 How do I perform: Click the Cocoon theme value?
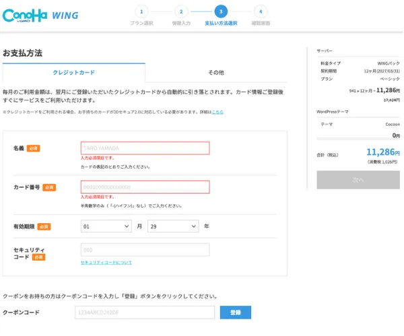coord(393,124)
